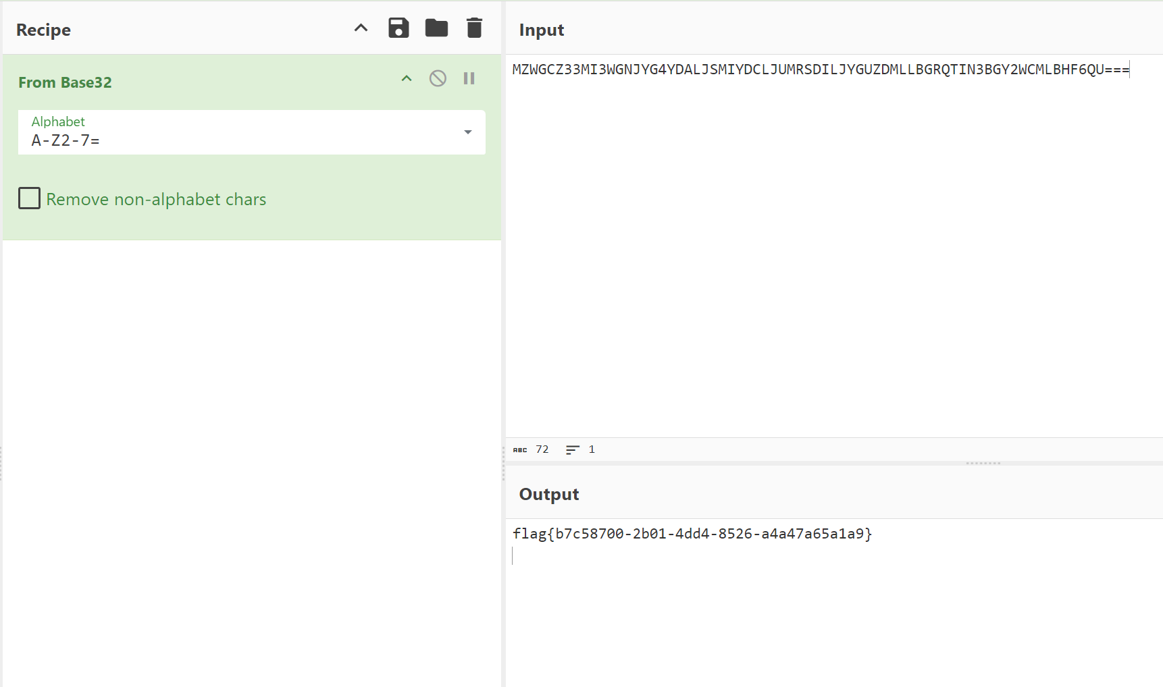Save the current recipe
The width and height of the screenshot is (1163, 687).
[x=398, y=28]
